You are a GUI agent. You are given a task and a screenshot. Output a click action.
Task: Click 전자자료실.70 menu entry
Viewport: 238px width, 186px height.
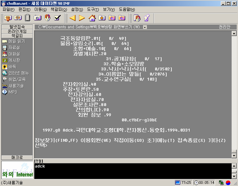click(x=87, y=99)
